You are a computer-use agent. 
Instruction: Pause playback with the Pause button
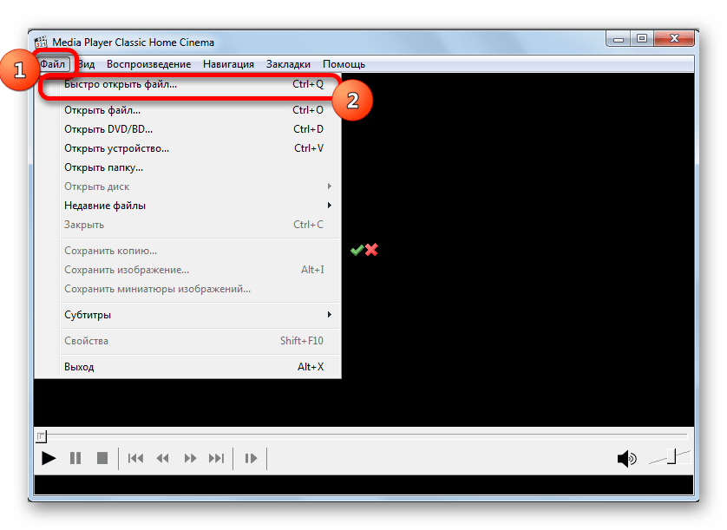[x=75, y=459]
